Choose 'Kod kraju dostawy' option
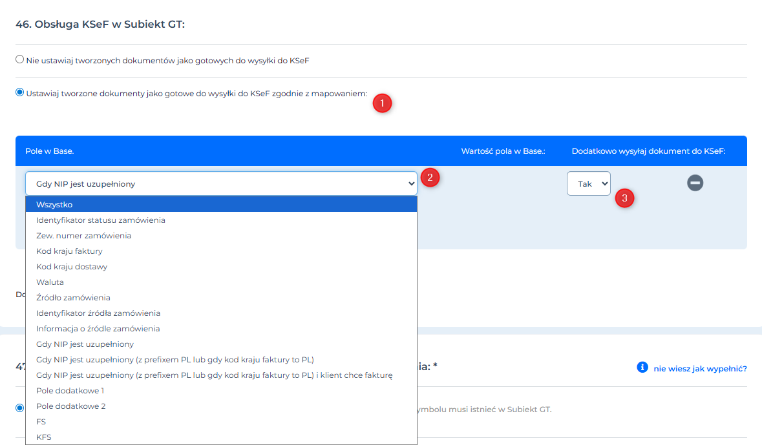 pos(221,267)
